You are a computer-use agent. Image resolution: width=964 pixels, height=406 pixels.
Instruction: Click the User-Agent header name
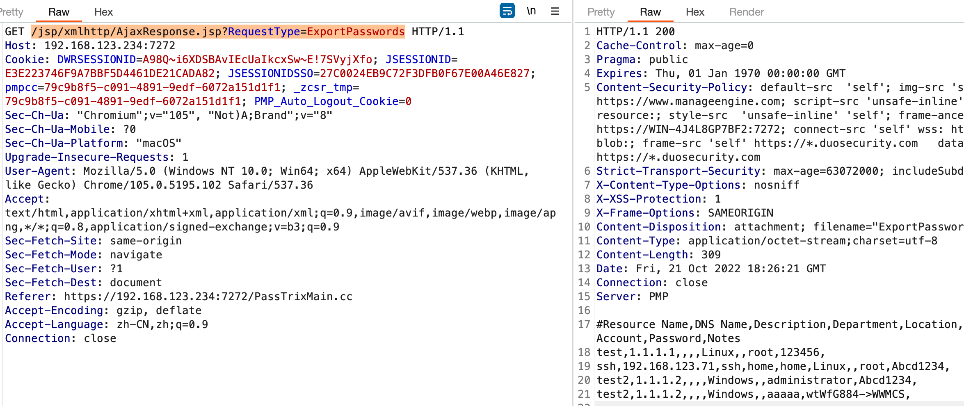pos(37,171)
